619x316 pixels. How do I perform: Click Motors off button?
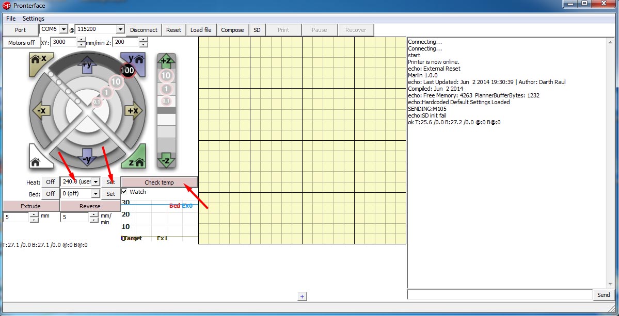(21, 43)
